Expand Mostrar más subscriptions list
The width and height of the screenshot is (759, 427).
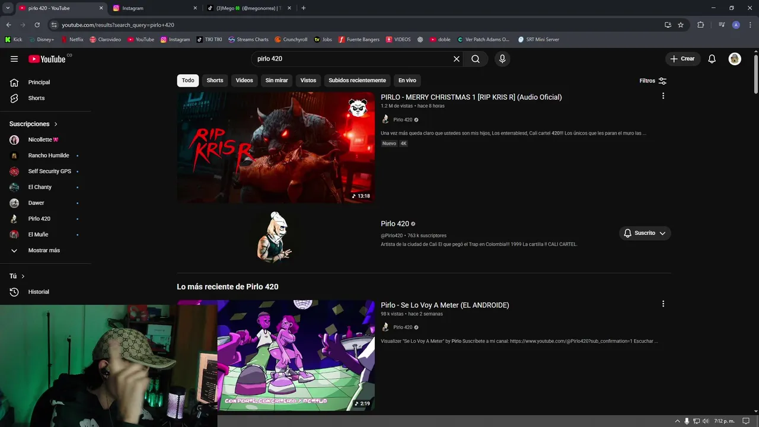pos(45,250)
